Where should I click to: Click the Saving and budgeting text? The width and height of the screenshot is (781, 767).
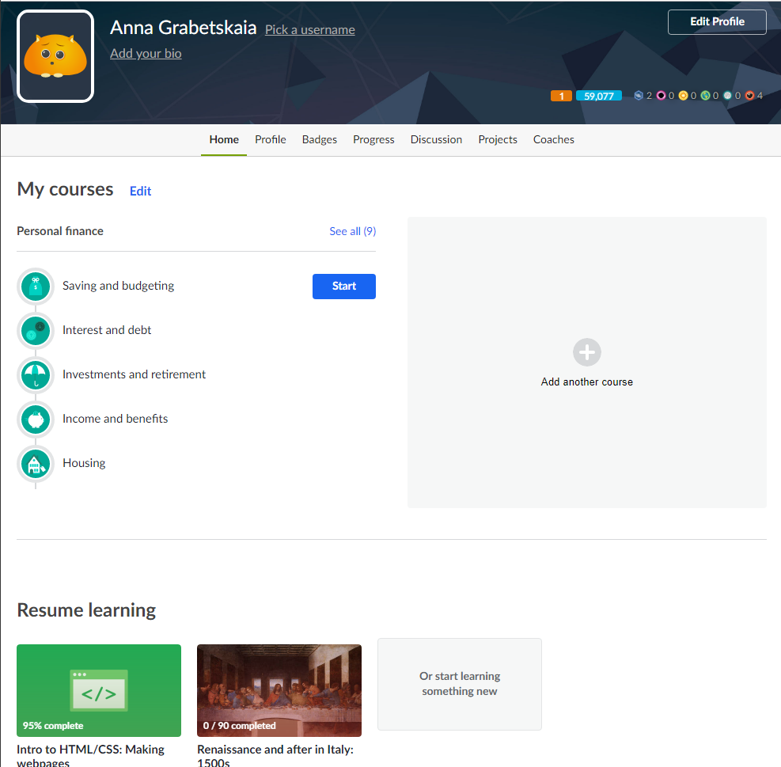pyautogui.click(x=118, y=286)
